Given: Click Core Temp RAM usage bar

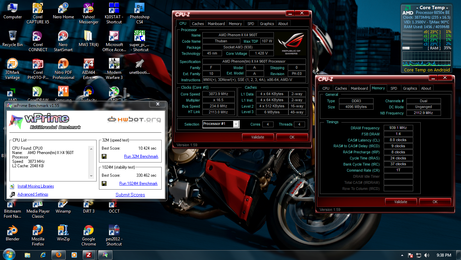Looking at the screenshot, I should point(412,48).
